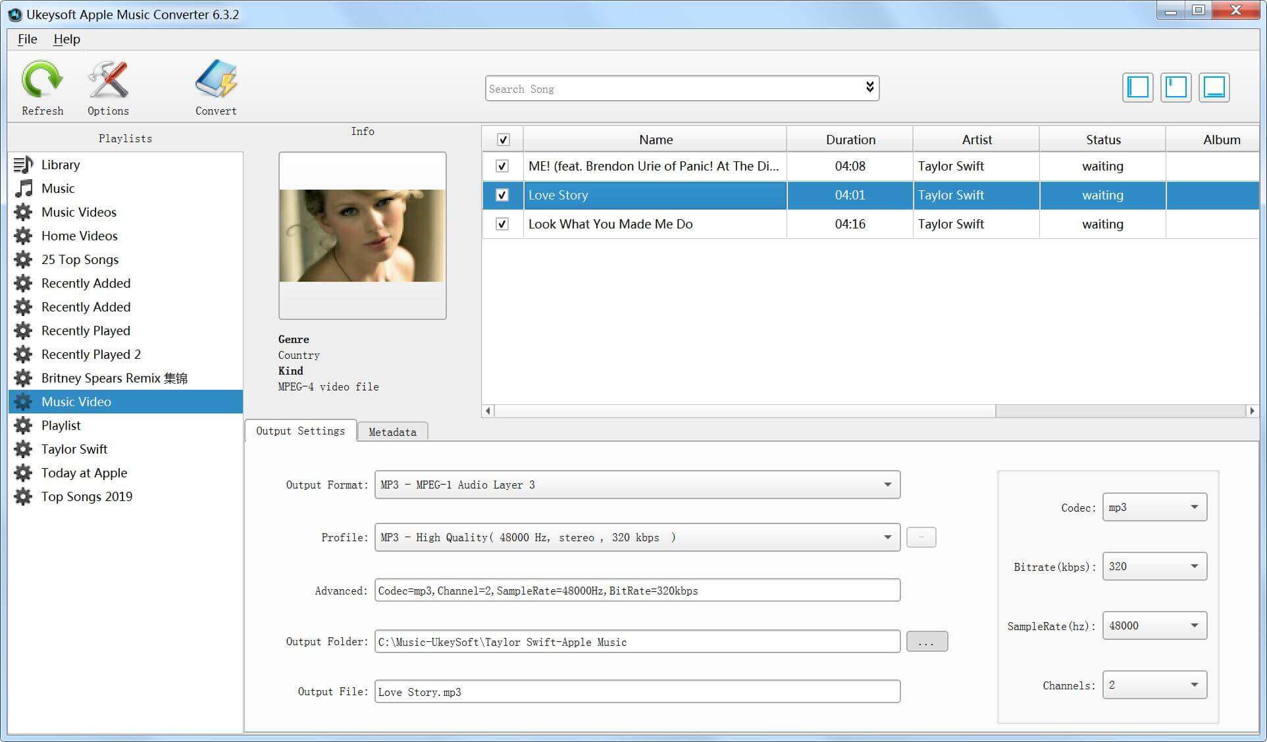Image resolution: width=1267 pixels, height=742 pixels.
Task: Toggle checkbox for Look What You Made Me Do
Action: 501,223
